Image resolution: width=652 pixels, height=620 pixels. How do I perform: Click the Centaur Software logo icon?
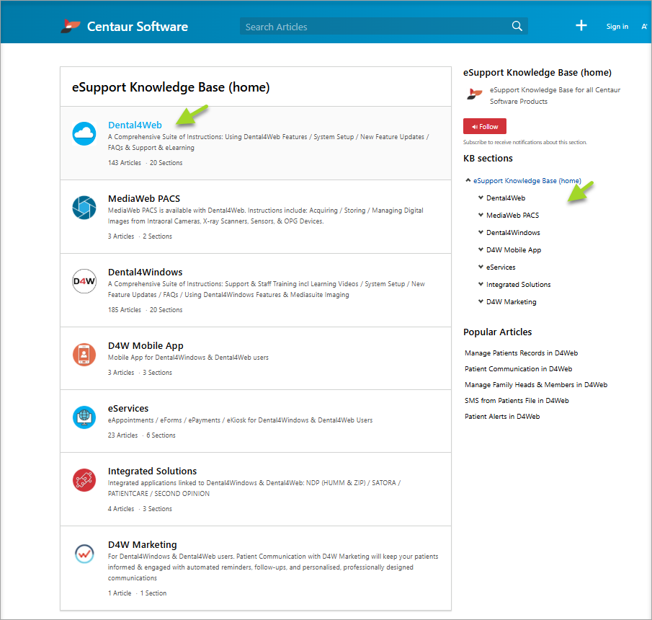tap(71, 26)
